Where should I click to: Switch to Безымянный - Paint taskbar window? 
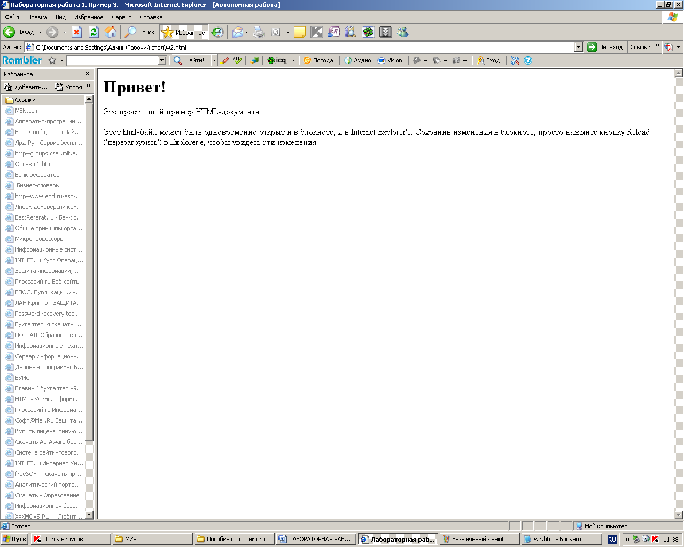coord(479,539)
